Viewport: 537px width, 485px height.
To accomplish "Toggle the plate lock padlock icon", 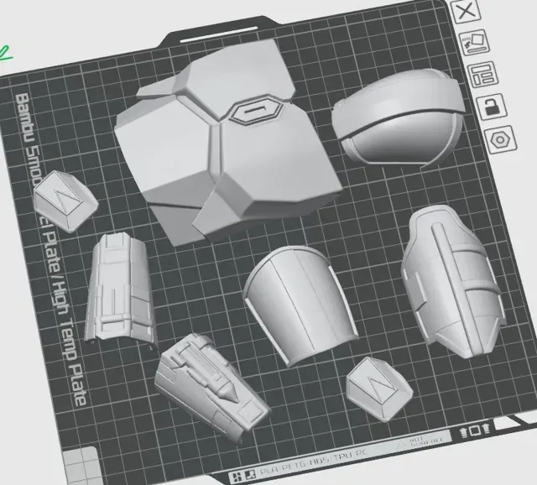I will point(492,107).
